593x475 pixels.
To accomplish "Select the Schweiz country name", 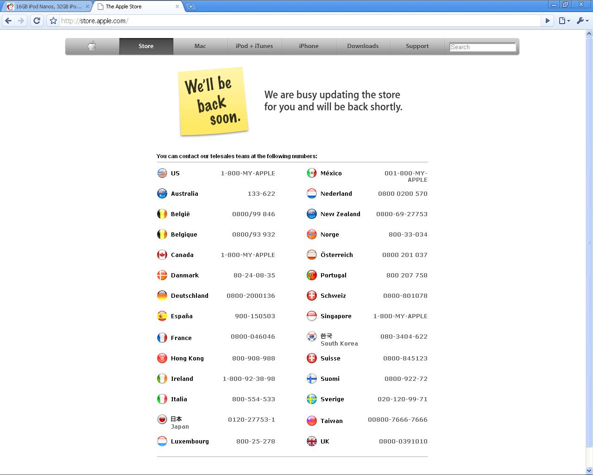I will [333, 295].
